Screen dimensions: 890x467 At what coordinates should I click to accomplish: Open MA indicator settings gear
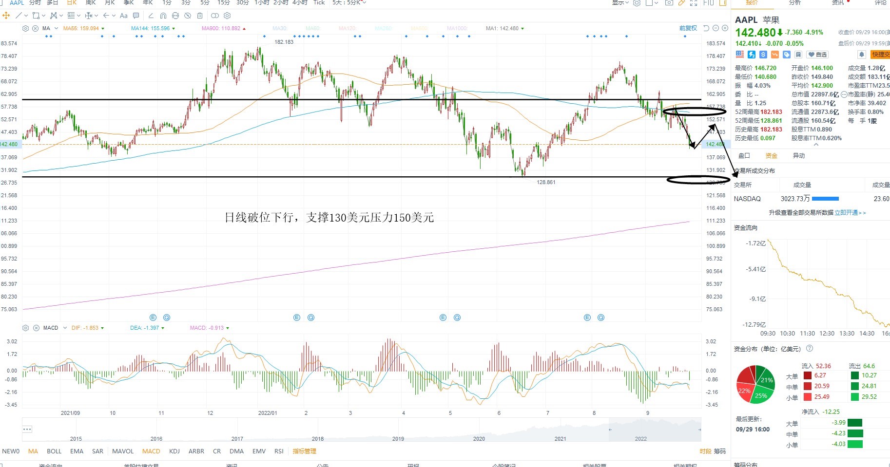(26, 28)
